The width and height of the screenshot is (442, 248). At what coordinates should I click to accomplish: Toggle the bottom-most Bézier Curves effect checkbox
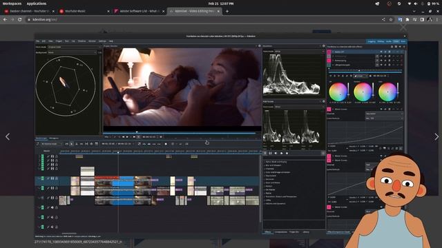click(329, 207)
